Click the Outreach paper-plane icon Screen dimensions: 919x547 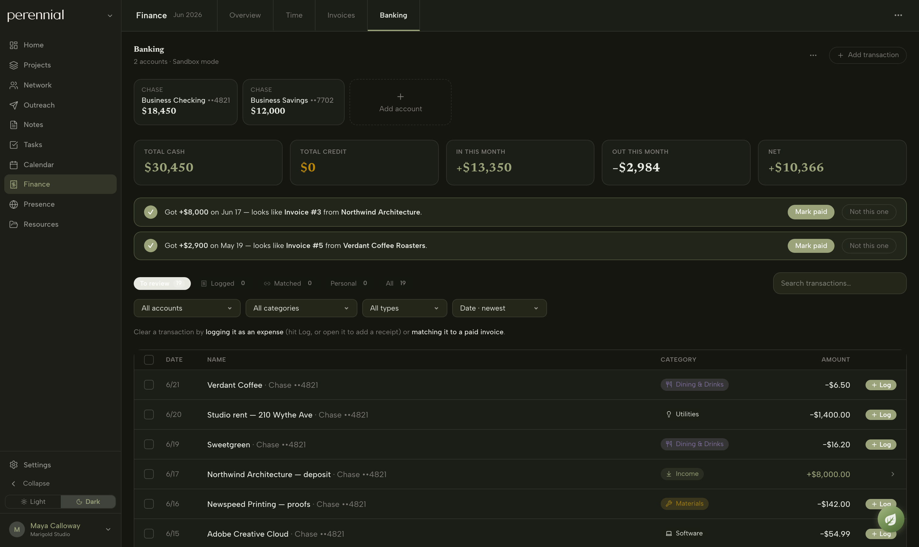(x=14, y=105)
